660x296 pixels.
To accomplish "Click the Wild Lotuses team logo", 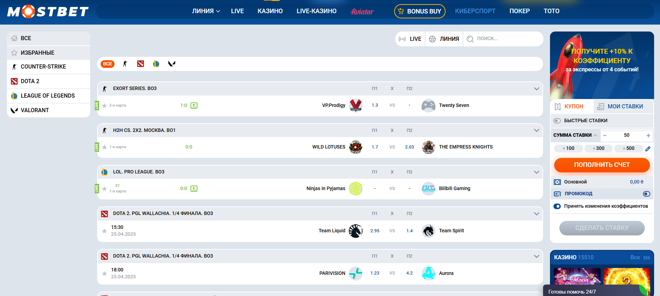I will click(356, 147).
